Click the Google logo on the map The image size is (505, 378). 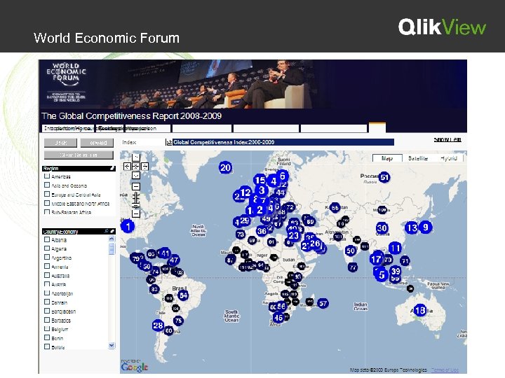(135, 367)
